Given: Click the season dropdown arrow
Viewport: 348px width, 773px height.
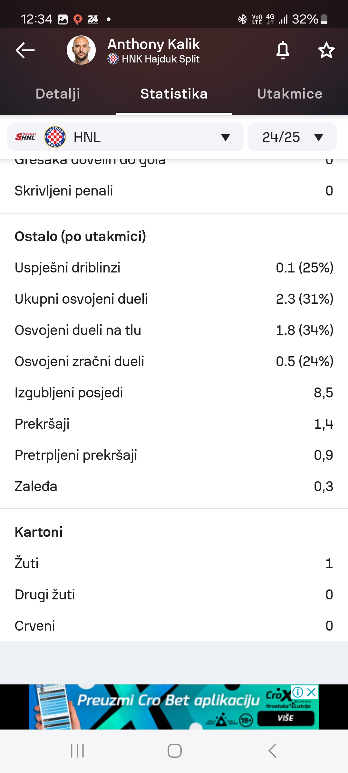Looking at the screenshot, I should (x=319, y=138).
